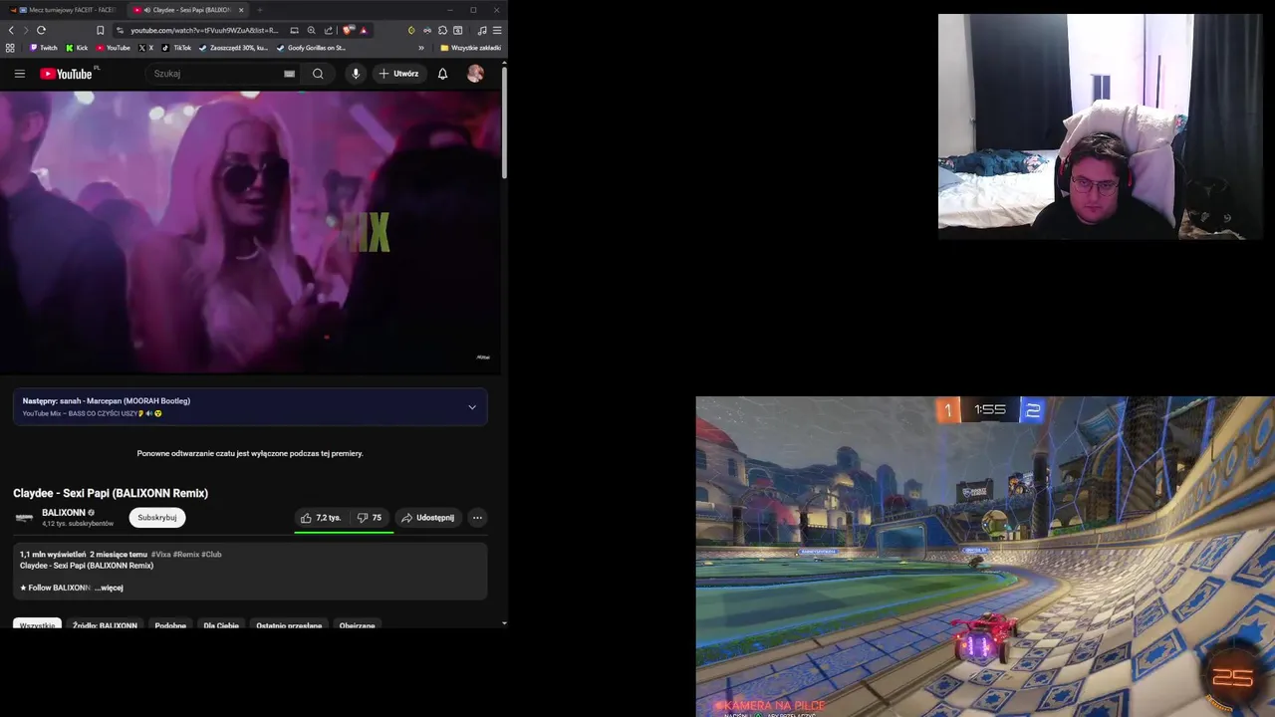
Task: Click the site settings icon in address bar
Action: click(121, 30)
